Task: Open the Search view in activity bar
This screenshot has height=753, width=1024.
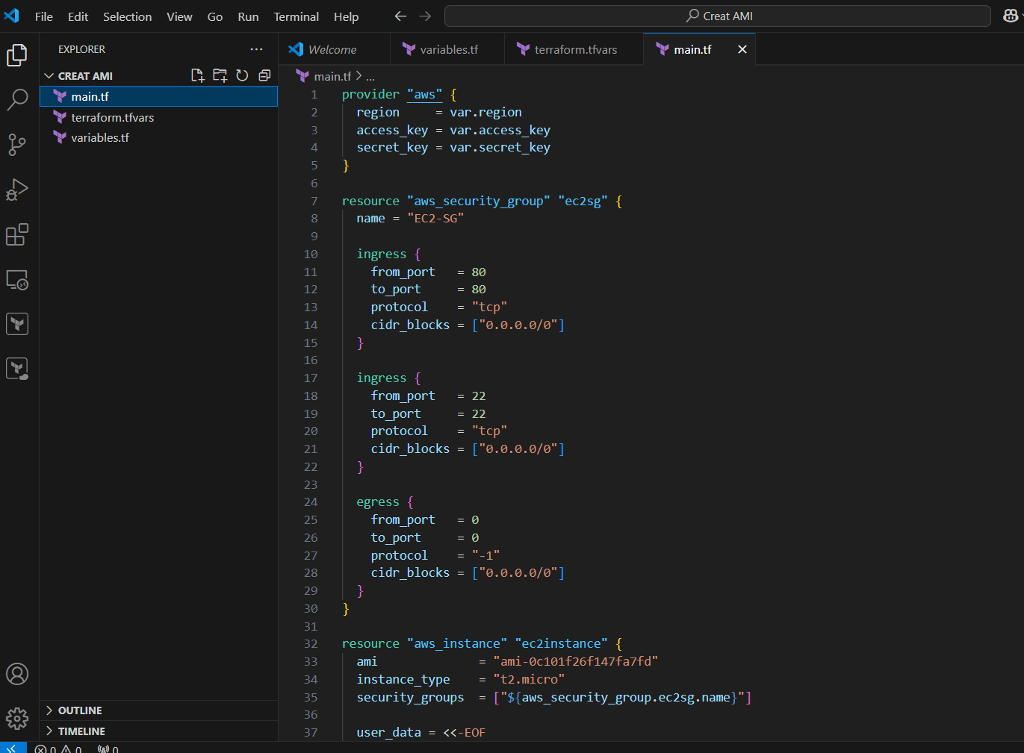Action: pos(17,99)
